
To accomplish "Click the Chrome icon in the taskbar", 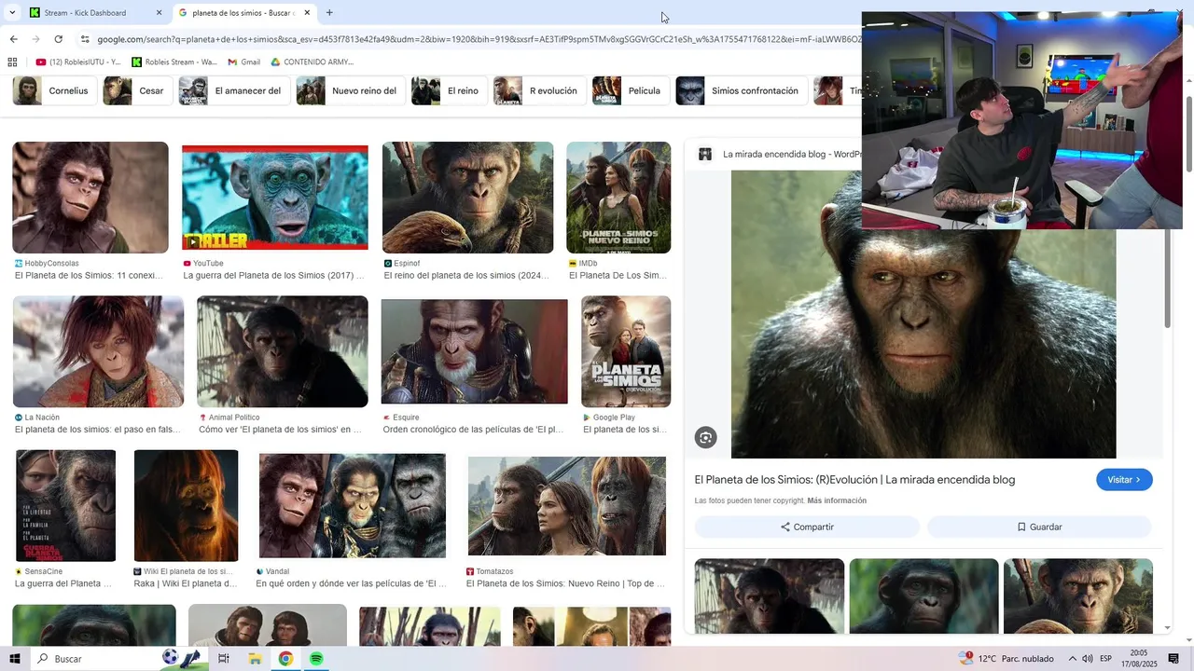I will click(x=285, y=659).
